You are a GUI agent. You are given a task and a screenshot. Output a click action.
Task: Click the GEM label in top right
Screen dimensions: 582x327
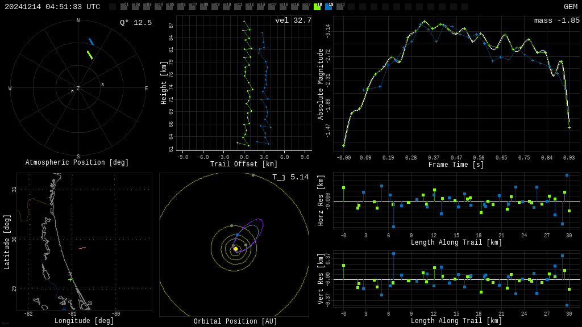coord(570,7)
